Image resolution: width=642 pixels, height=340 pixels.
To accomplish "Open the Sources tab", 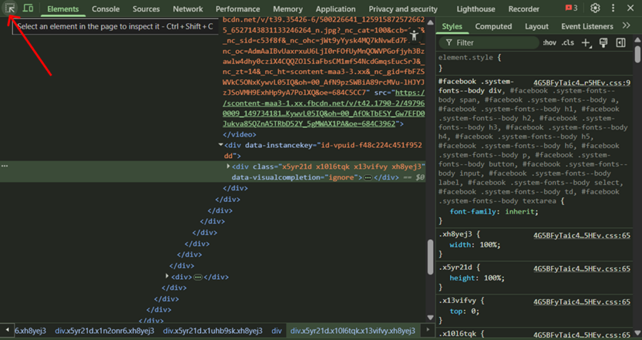I will (x=146, y=9).
